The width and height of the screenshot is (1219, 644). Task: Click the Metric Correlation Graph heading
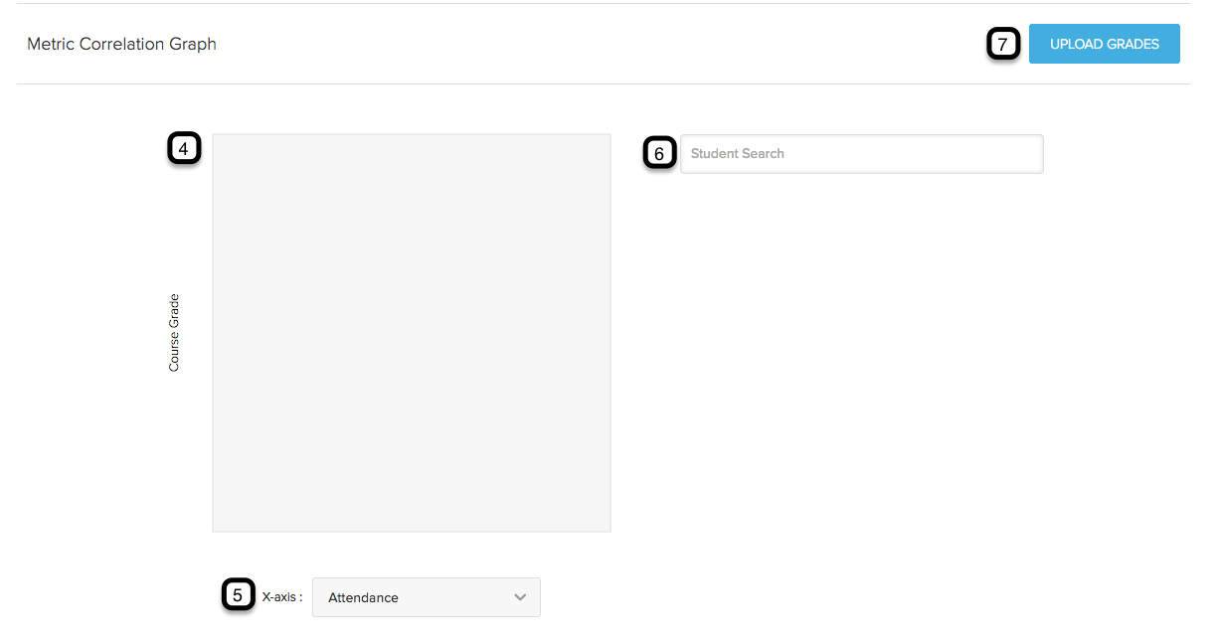tap(121, 44)
